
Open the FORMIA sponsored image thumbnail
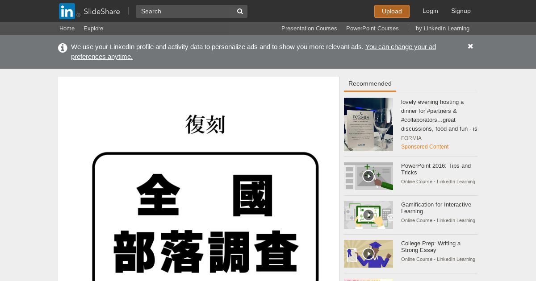point(368,124)
